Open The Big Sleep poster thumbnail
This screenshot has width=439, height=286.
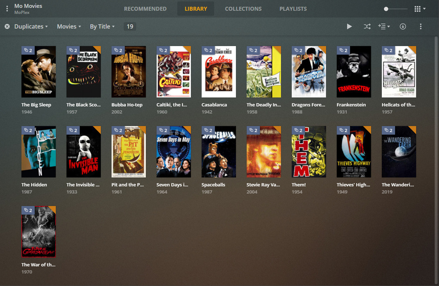click(39, 72)
